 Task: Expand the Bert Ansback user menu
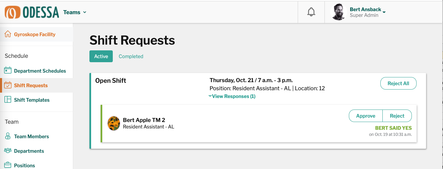pos(384,13)
